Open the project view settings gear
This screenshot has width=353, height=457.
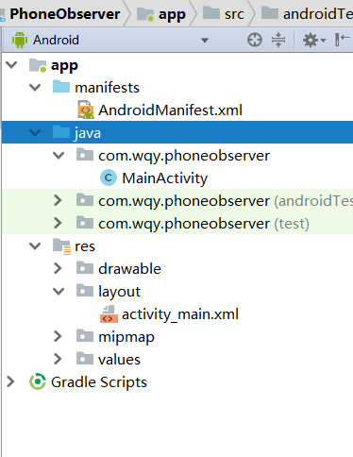click(x=311, y=41)
